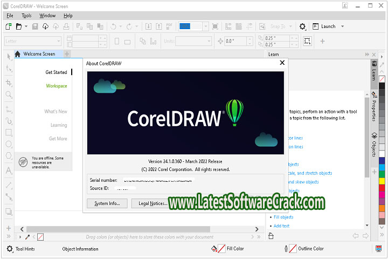This screenshot has height=259, width=388.
Task: Click the eyedropper icon in the document palette
Action: click(x=27, y=237)
